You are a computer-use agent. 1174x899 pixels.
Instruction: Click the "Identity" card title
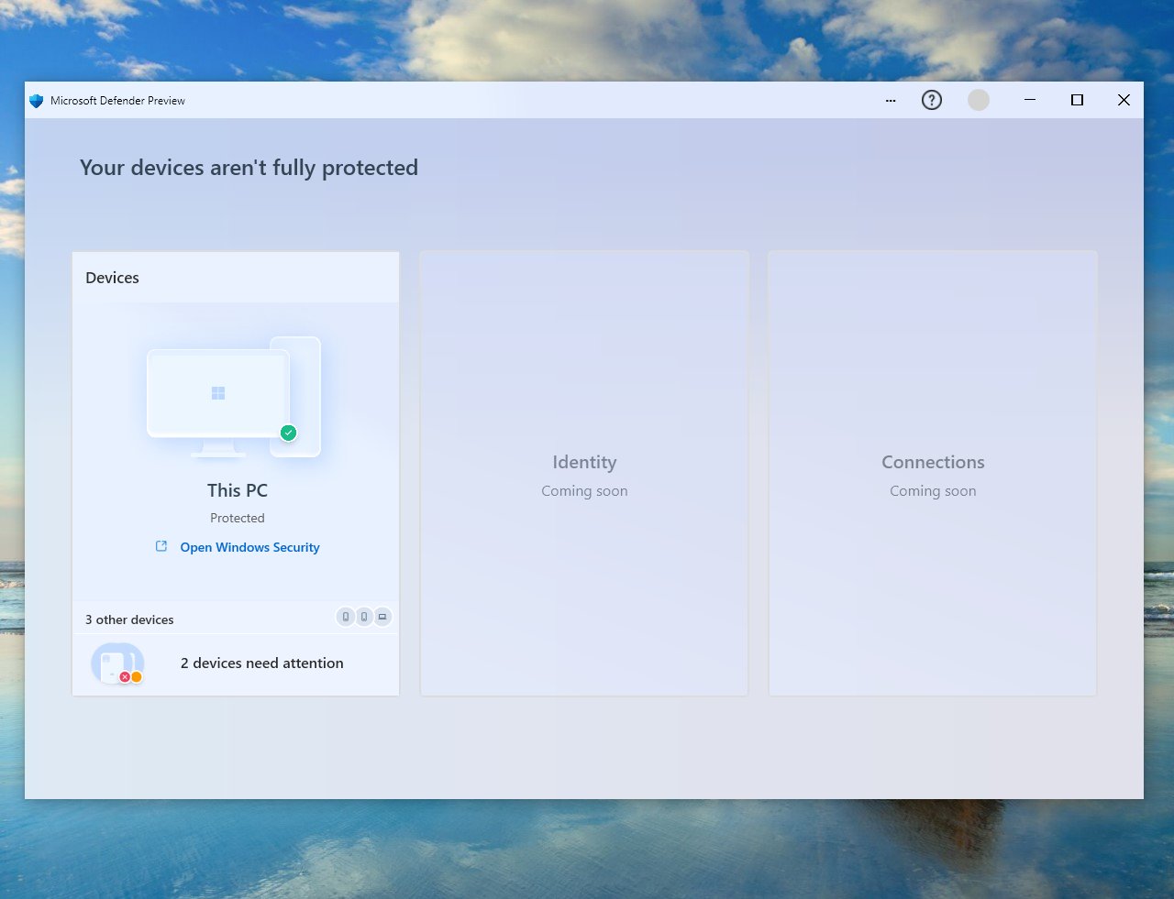pos(584,463)
